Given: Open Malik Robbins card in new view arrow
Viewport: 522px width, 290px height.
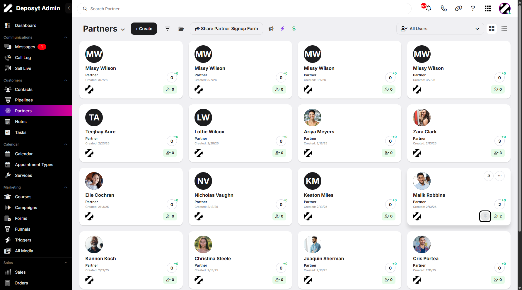Looking at the screenshot, I should coord(489,176).
